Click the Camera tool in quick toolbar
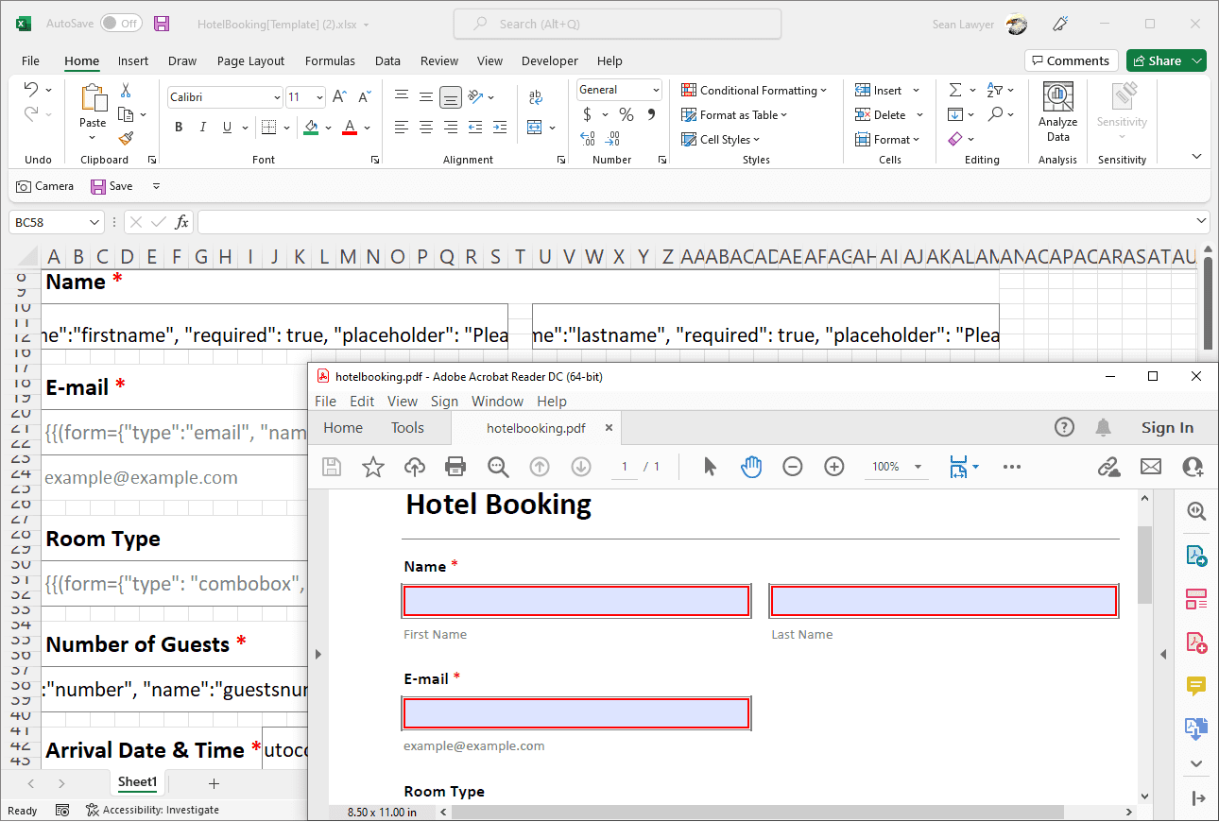 pyautogui.click(x=44, y=186)
